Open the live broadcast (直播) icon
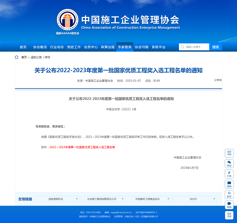Image resolution: width=237 pixels, height=223 pixels. coord(229,204)
